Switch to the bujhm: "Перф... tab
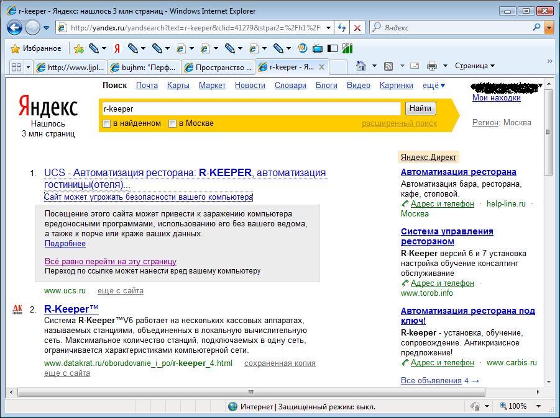 tap(144, 68)
